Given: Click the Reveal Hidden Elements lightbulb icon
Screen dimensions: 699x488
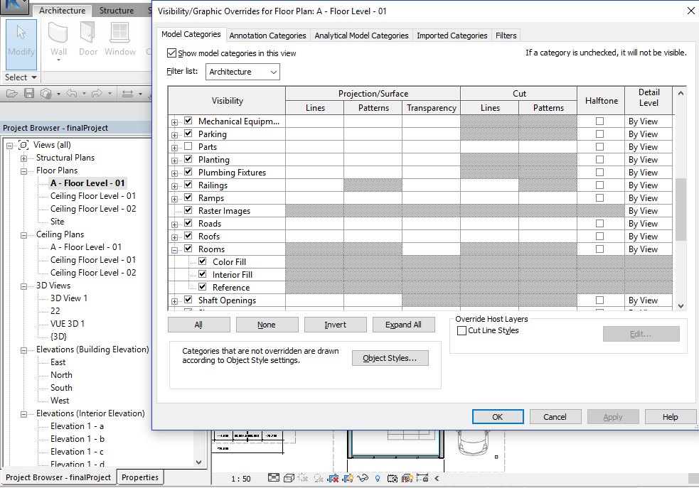Looking at the screenshot, I should 377,479.
